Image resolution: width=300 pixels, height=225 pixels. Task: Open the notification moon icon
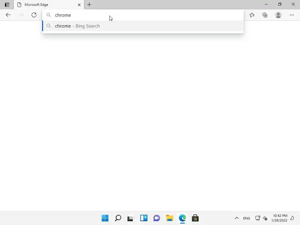[292, 218]
